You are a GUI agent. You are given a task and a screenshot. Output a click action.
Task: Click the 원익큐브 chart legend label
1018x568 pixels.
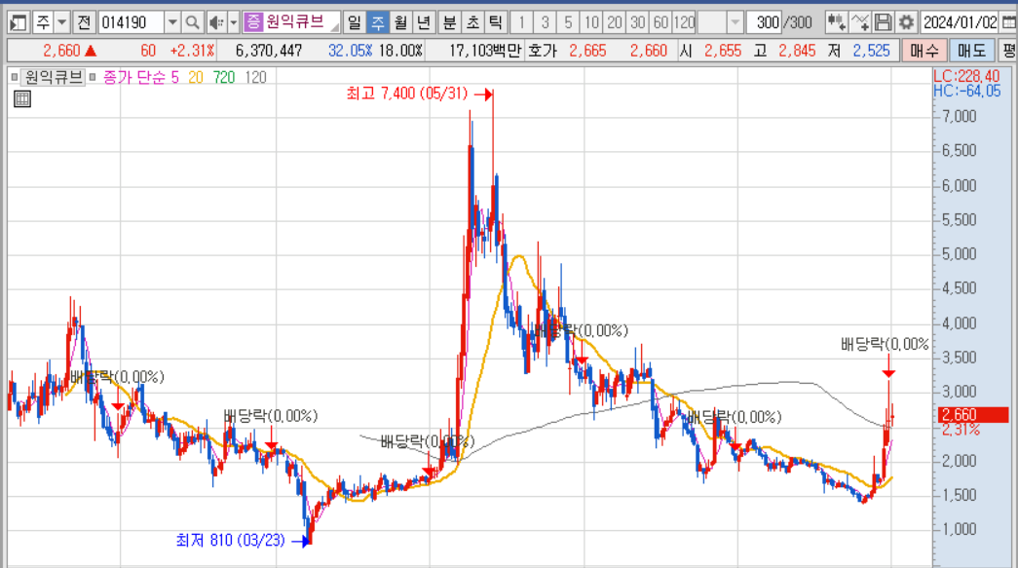click(54, 77)
